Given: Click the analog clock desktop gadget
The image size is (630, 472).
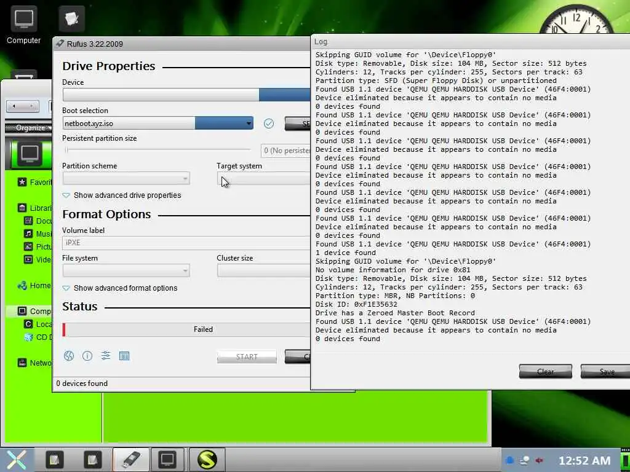Looking at the screenshot, I should pyautogui.click(x=576, y=19).
